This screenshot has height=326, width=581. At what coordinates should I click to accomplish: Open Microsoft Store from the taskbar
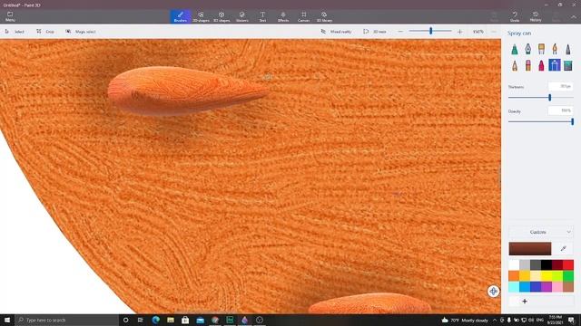pos(185,320)
